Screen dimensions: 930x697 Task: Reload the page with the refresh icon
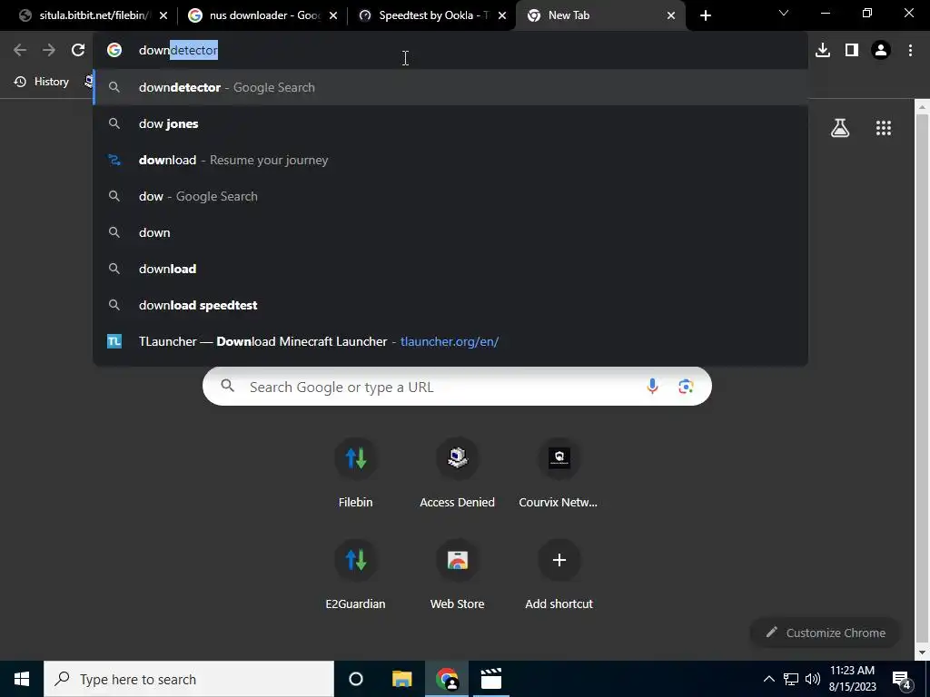[x=78, y=51]
